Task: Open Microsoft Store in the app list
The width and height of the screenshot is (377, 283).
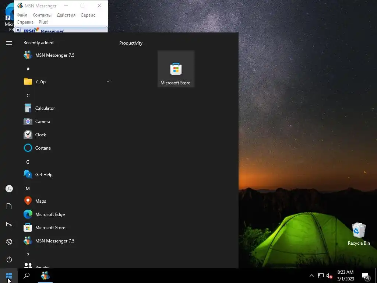Action: (67, 227)
